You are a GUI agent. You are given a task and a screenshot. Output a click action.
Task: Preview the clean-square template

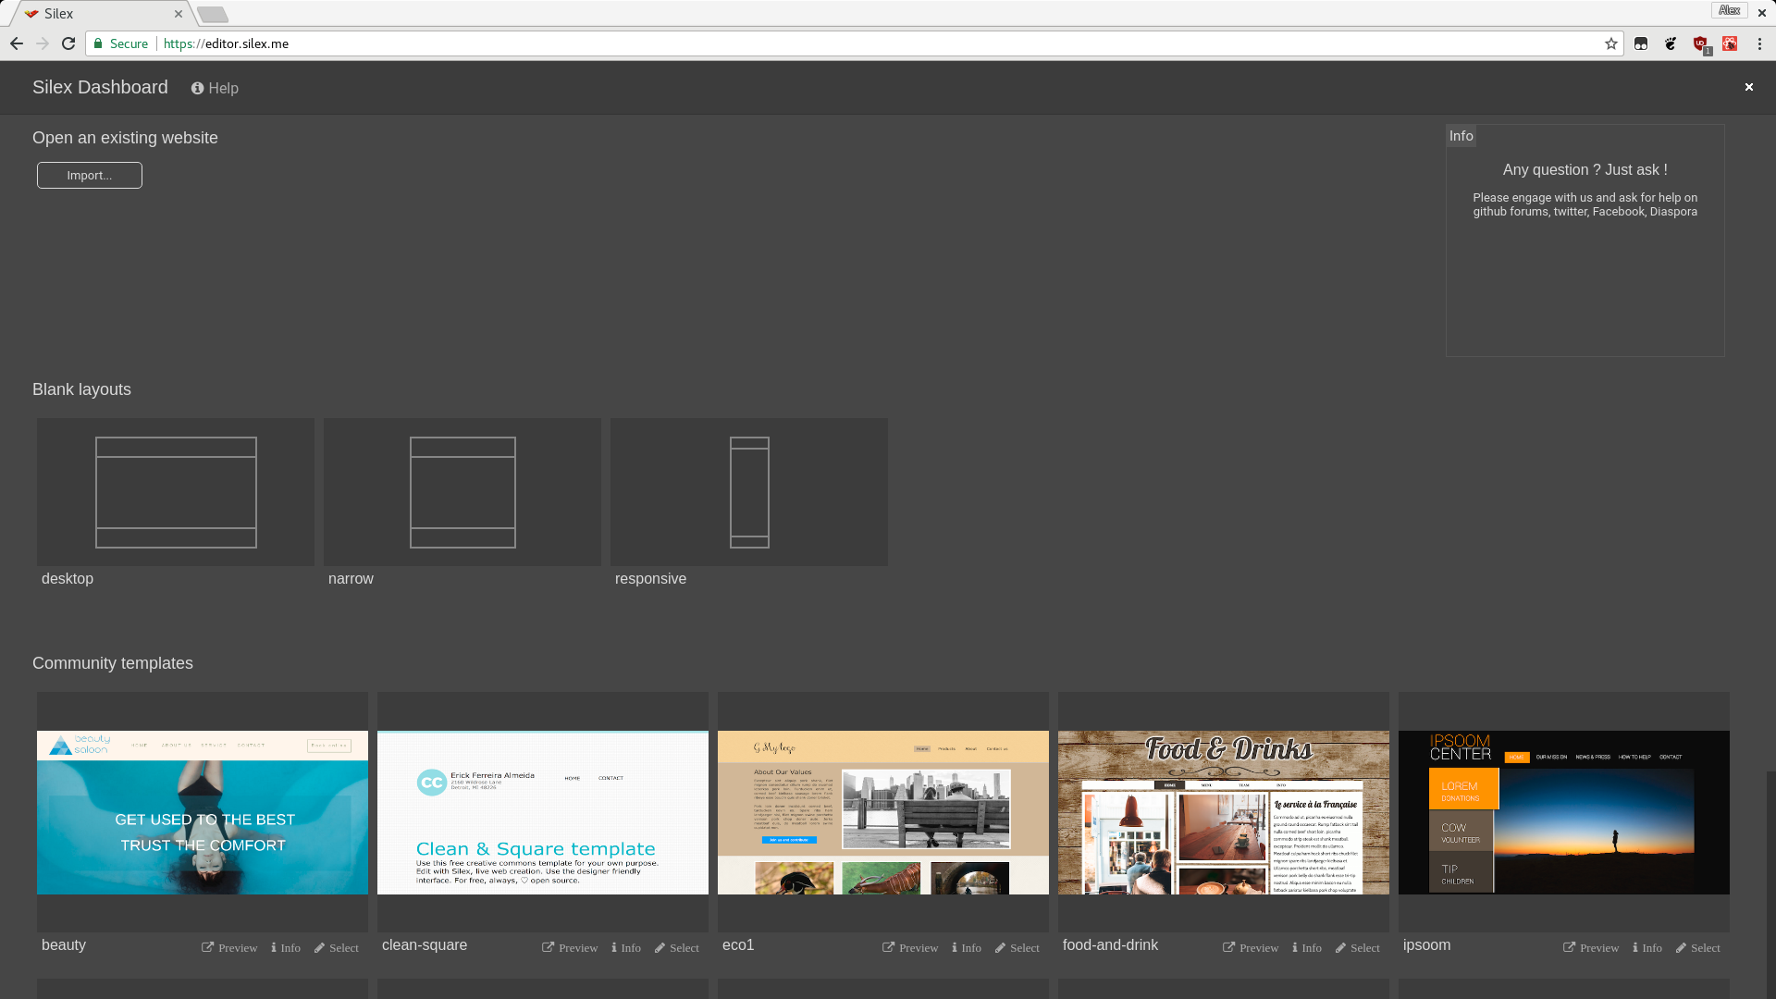pos(570,948)
